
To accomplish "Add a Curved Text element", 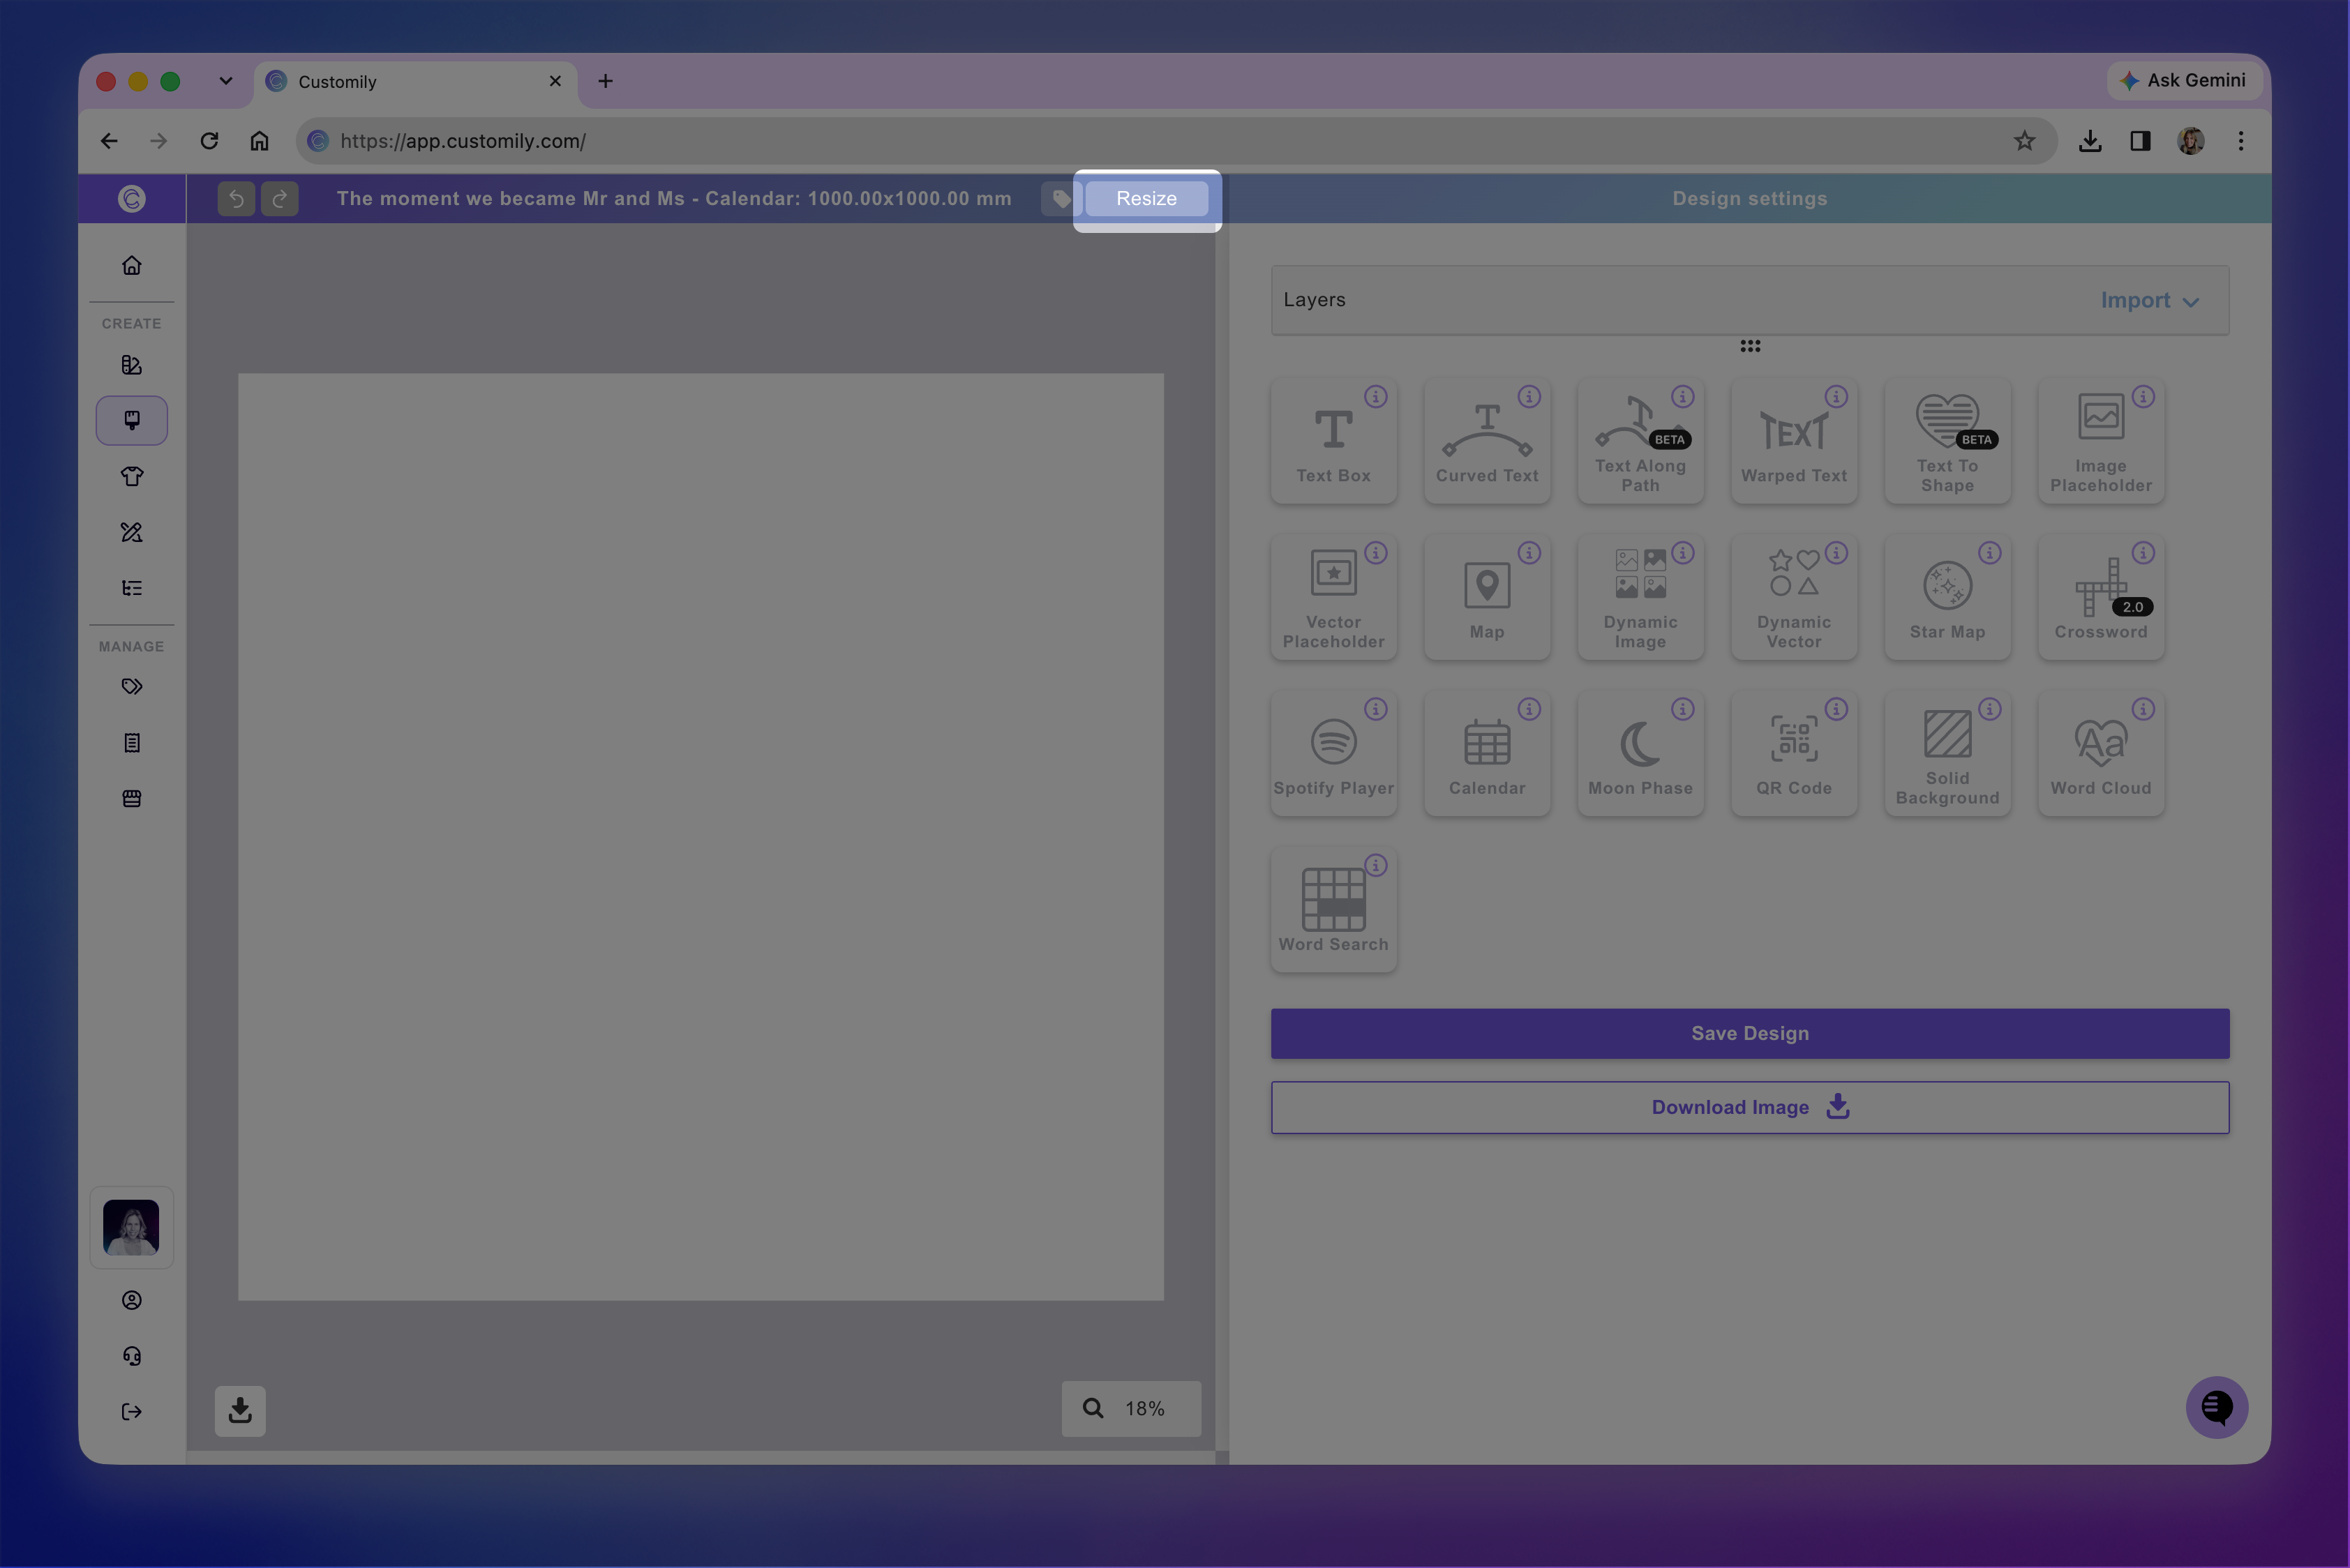I will tap(1487, 441).
